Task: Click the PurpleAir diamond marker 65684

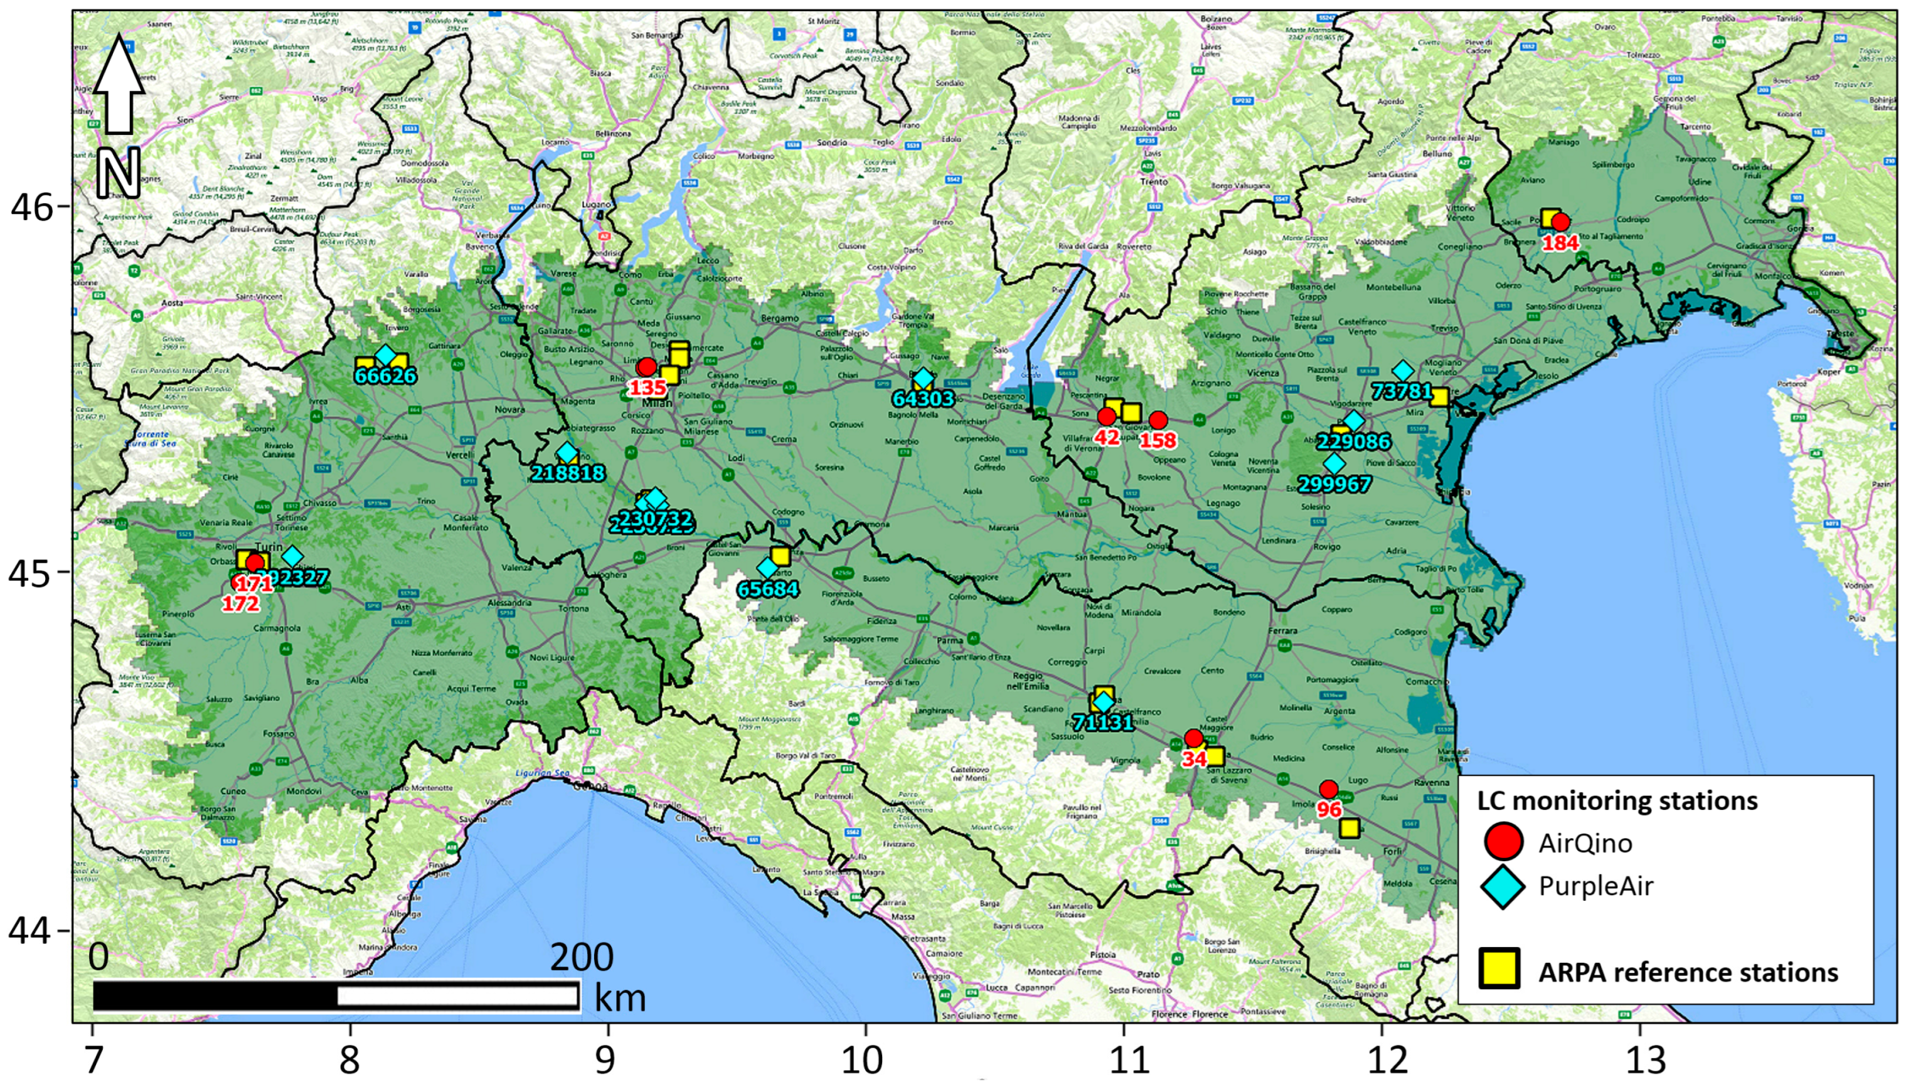Action: (x=767, y=568)
